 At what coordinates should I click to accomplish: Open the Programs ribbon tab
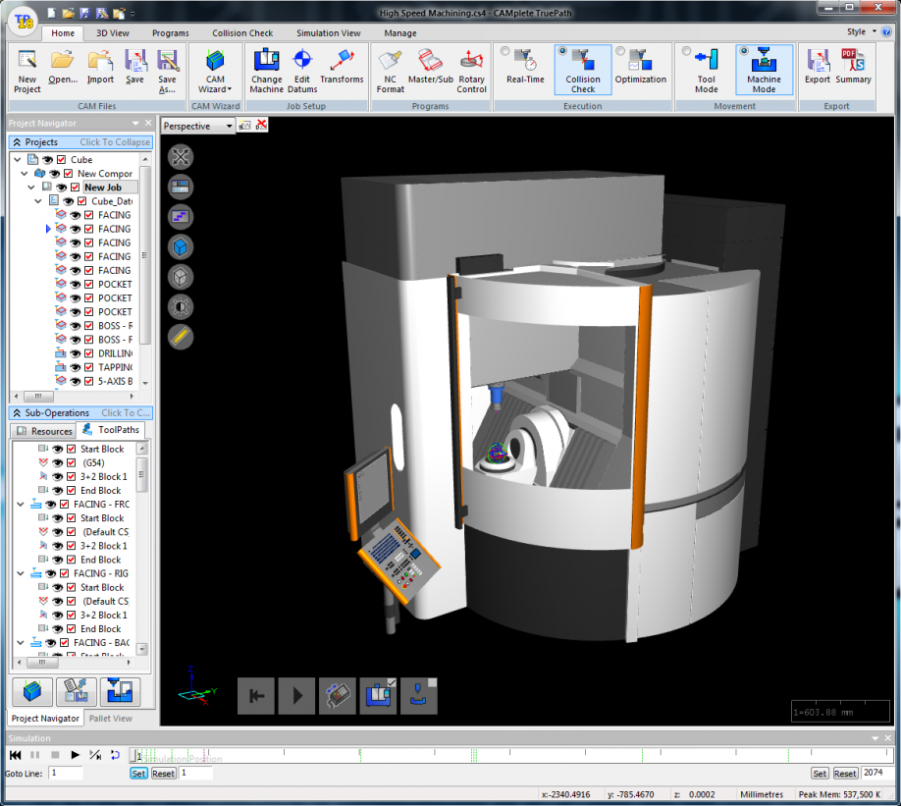(171, 33)
